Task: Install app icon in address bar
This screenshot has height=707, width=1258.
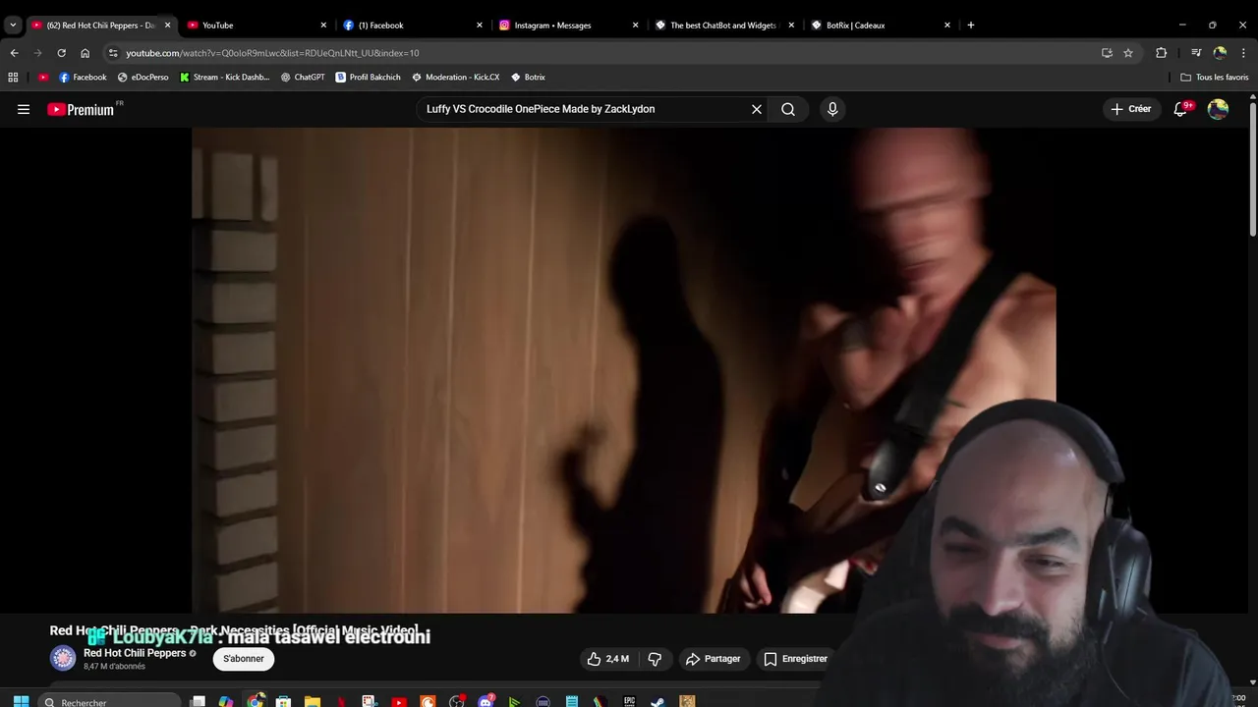Action: click(x=1107, y=53)
